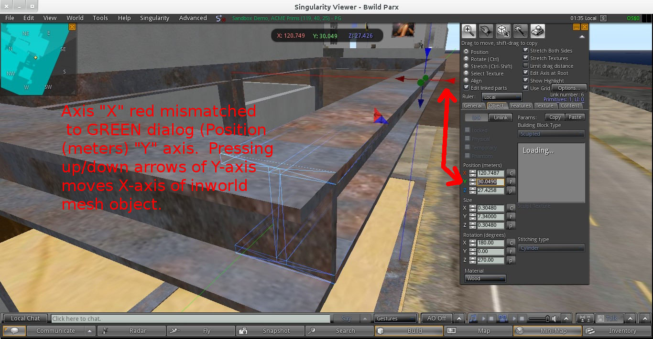Open the L$ balance button in menu bar
This screenshot has height=339, width=653.
[603, 18]
